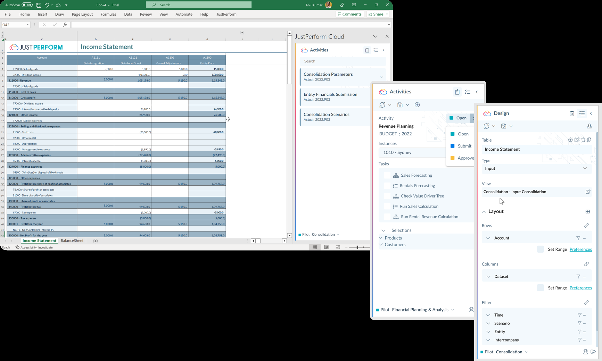Open the Type dropdown showing Input
602x361 pixels.
[x=536, y=168]
